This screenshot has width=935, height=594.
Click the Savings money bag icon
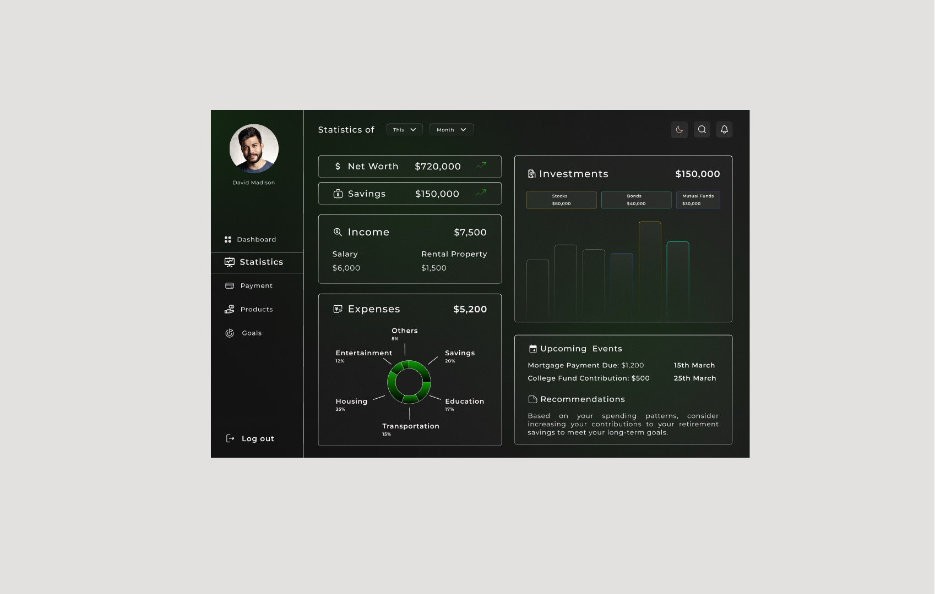338,194
